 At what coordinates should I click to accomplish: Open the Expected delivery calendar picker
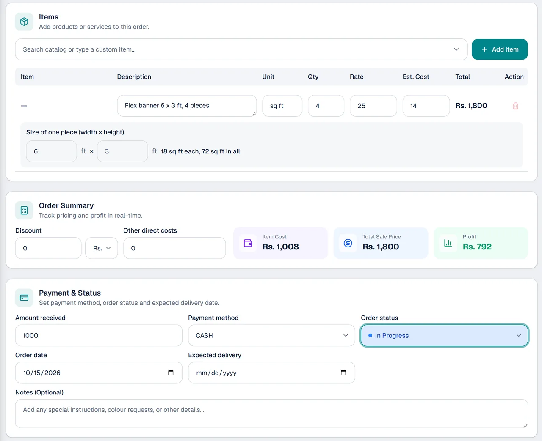coord(343,373)
